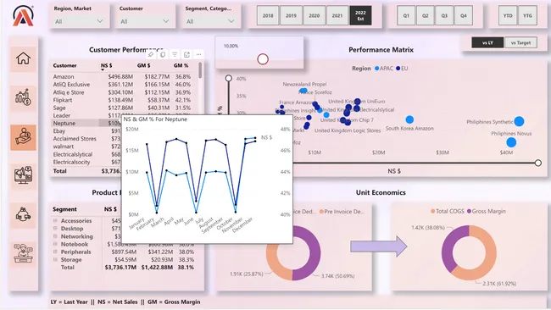This screenshot has width=551, height=310.
Task: Filter by quarter Q3
Action: tap(444, 16)
